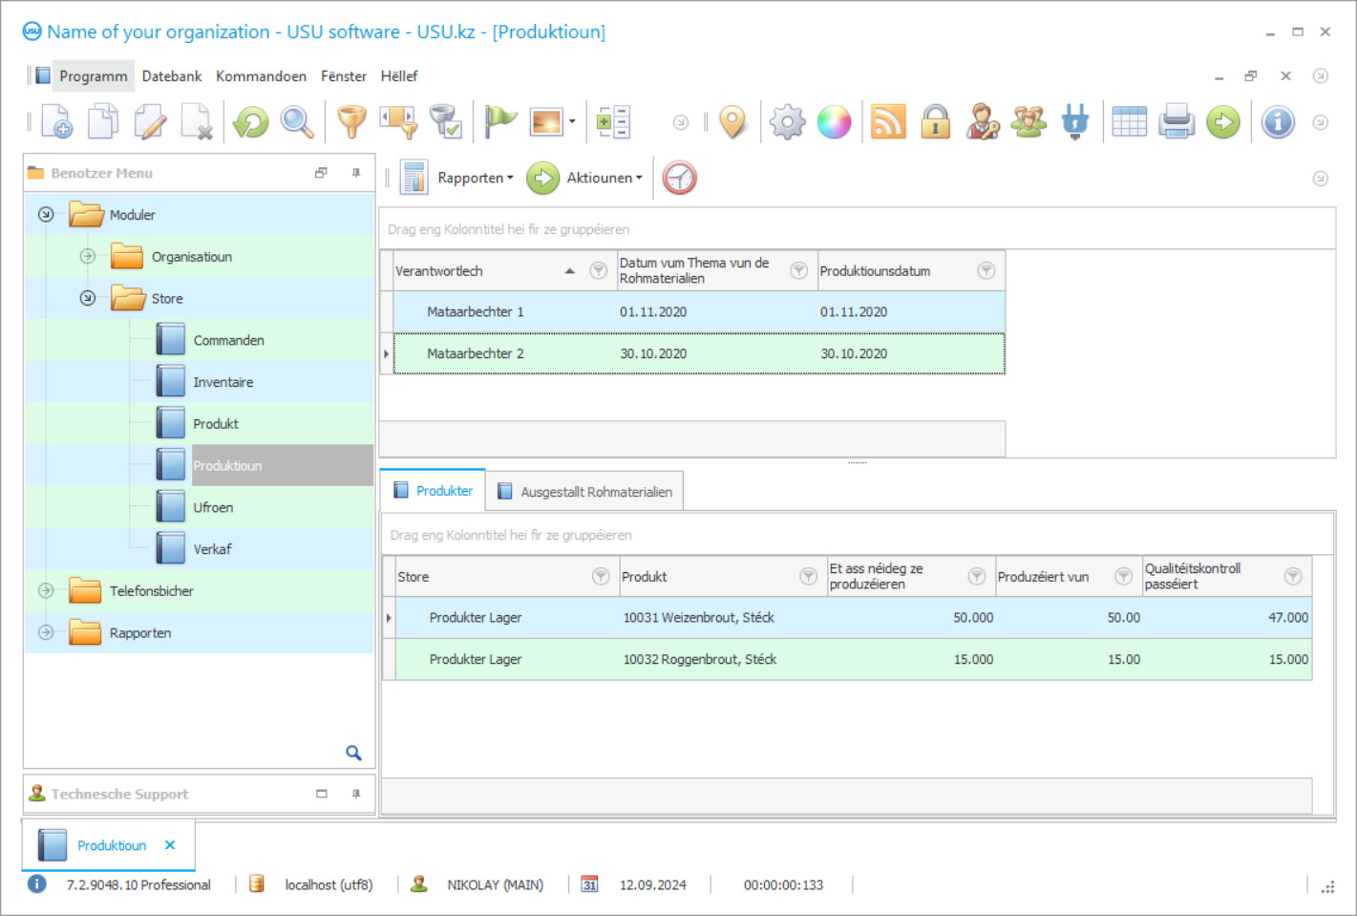1357x916 pixels.
Task: Switch to Ausgestallt Rohmaterialien tab
Action: [584, 492]
